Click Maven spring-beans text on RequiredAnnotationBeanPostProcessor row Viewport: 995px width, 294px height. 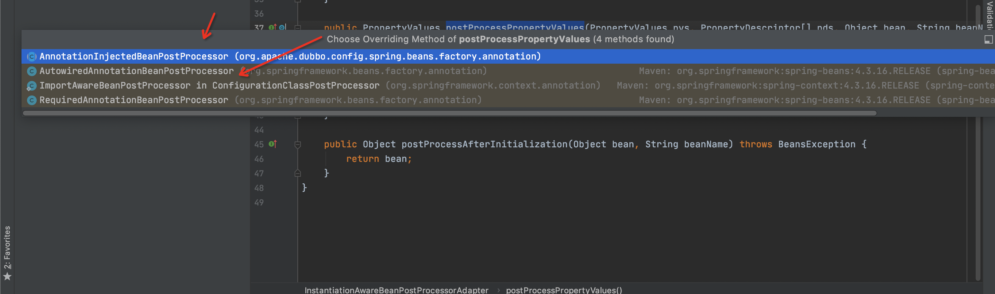coord(817,100)
